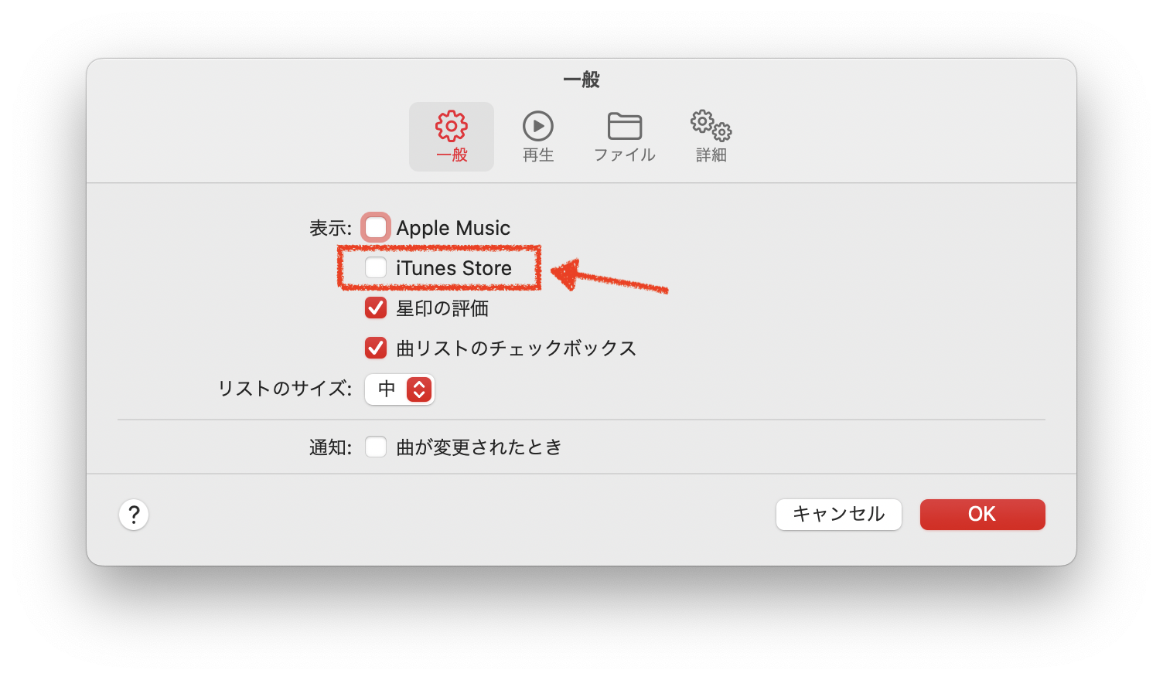This screenshot has width=1163, height=680.
Task: Enable 曲が変更されたとき notification checkbox
Action: coord(376,447)
